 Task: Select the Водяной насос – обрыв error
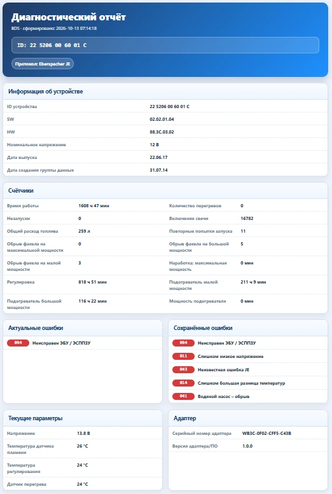pyautogui.click(x=223, y=396)
